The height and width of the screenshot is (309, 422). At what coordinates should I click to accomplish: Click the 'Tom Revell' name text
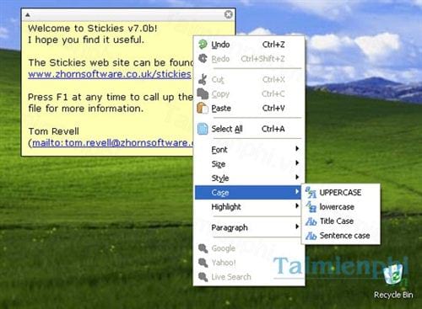point(54,131)
